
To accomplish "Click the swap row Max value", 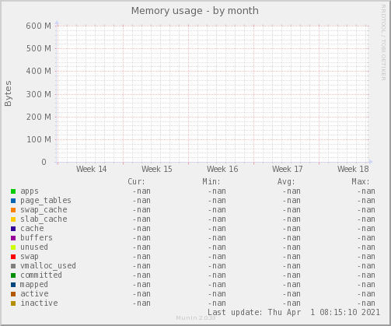I will 366,257.
